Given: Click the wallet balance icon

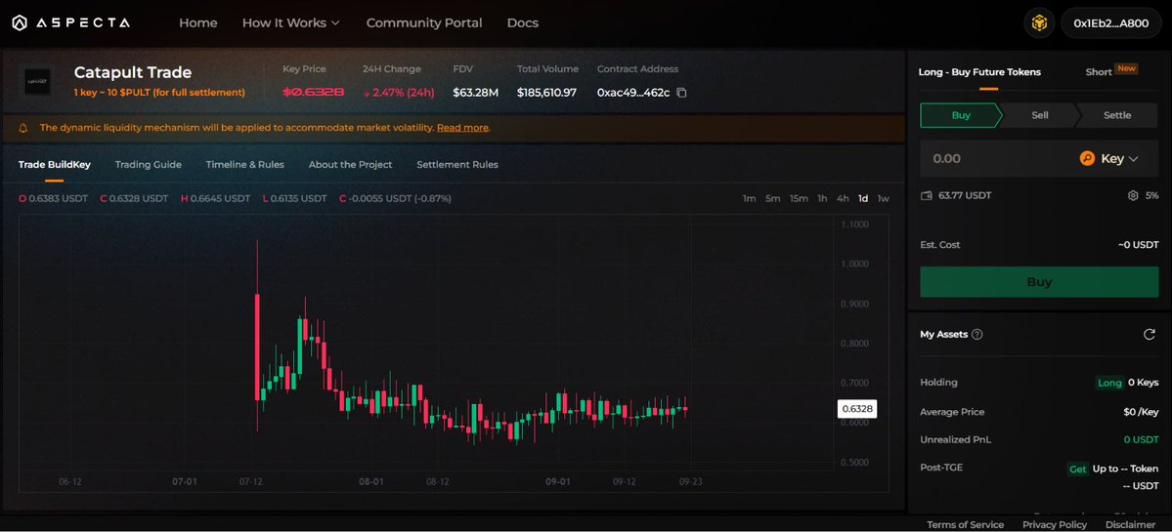Looking at the screenshot, I should coord(927,195).
